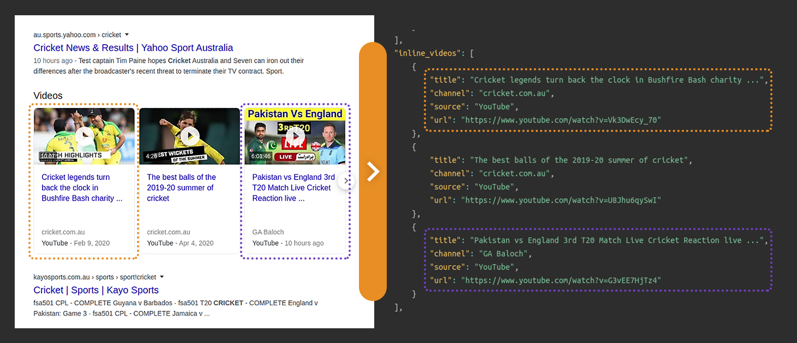Click the large orange chevron arrow
Viewport: 797px width, 343px height.
(373, 171)
